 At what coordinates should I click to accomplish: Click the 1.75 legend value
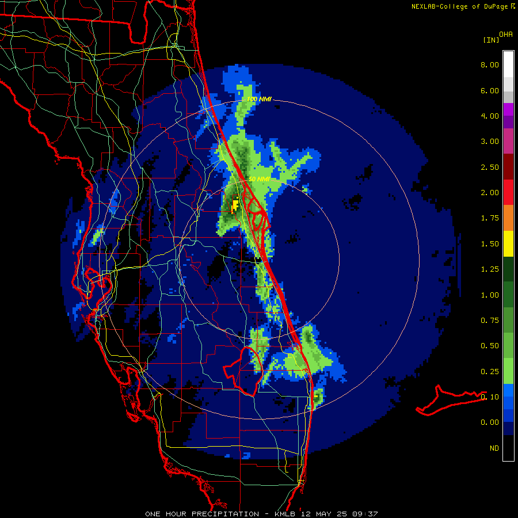click(490, 218)
